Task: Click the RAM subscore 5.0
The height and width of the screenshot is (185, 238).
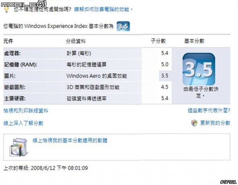Action: [x=165, y=64]
